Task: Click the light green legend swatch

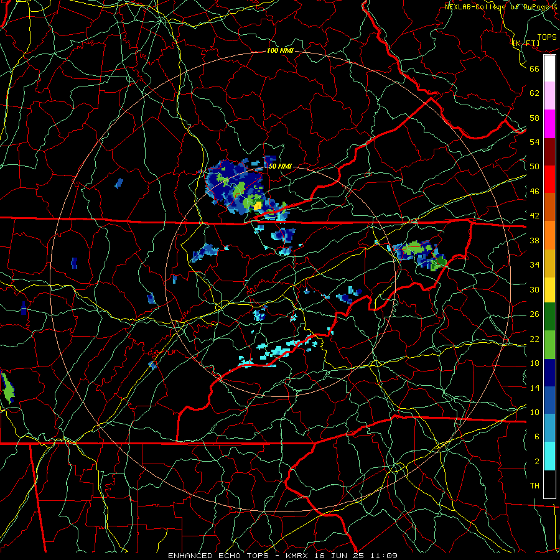Action: [x=549, y=345]
